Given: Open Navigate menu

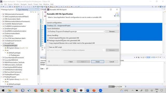Looking at the screenshot, I should [24, 4].
